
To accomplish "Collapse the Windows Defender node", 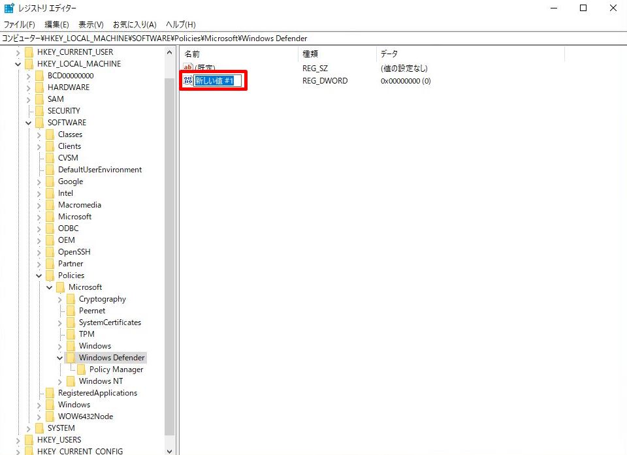I will [x=59, y=358].
